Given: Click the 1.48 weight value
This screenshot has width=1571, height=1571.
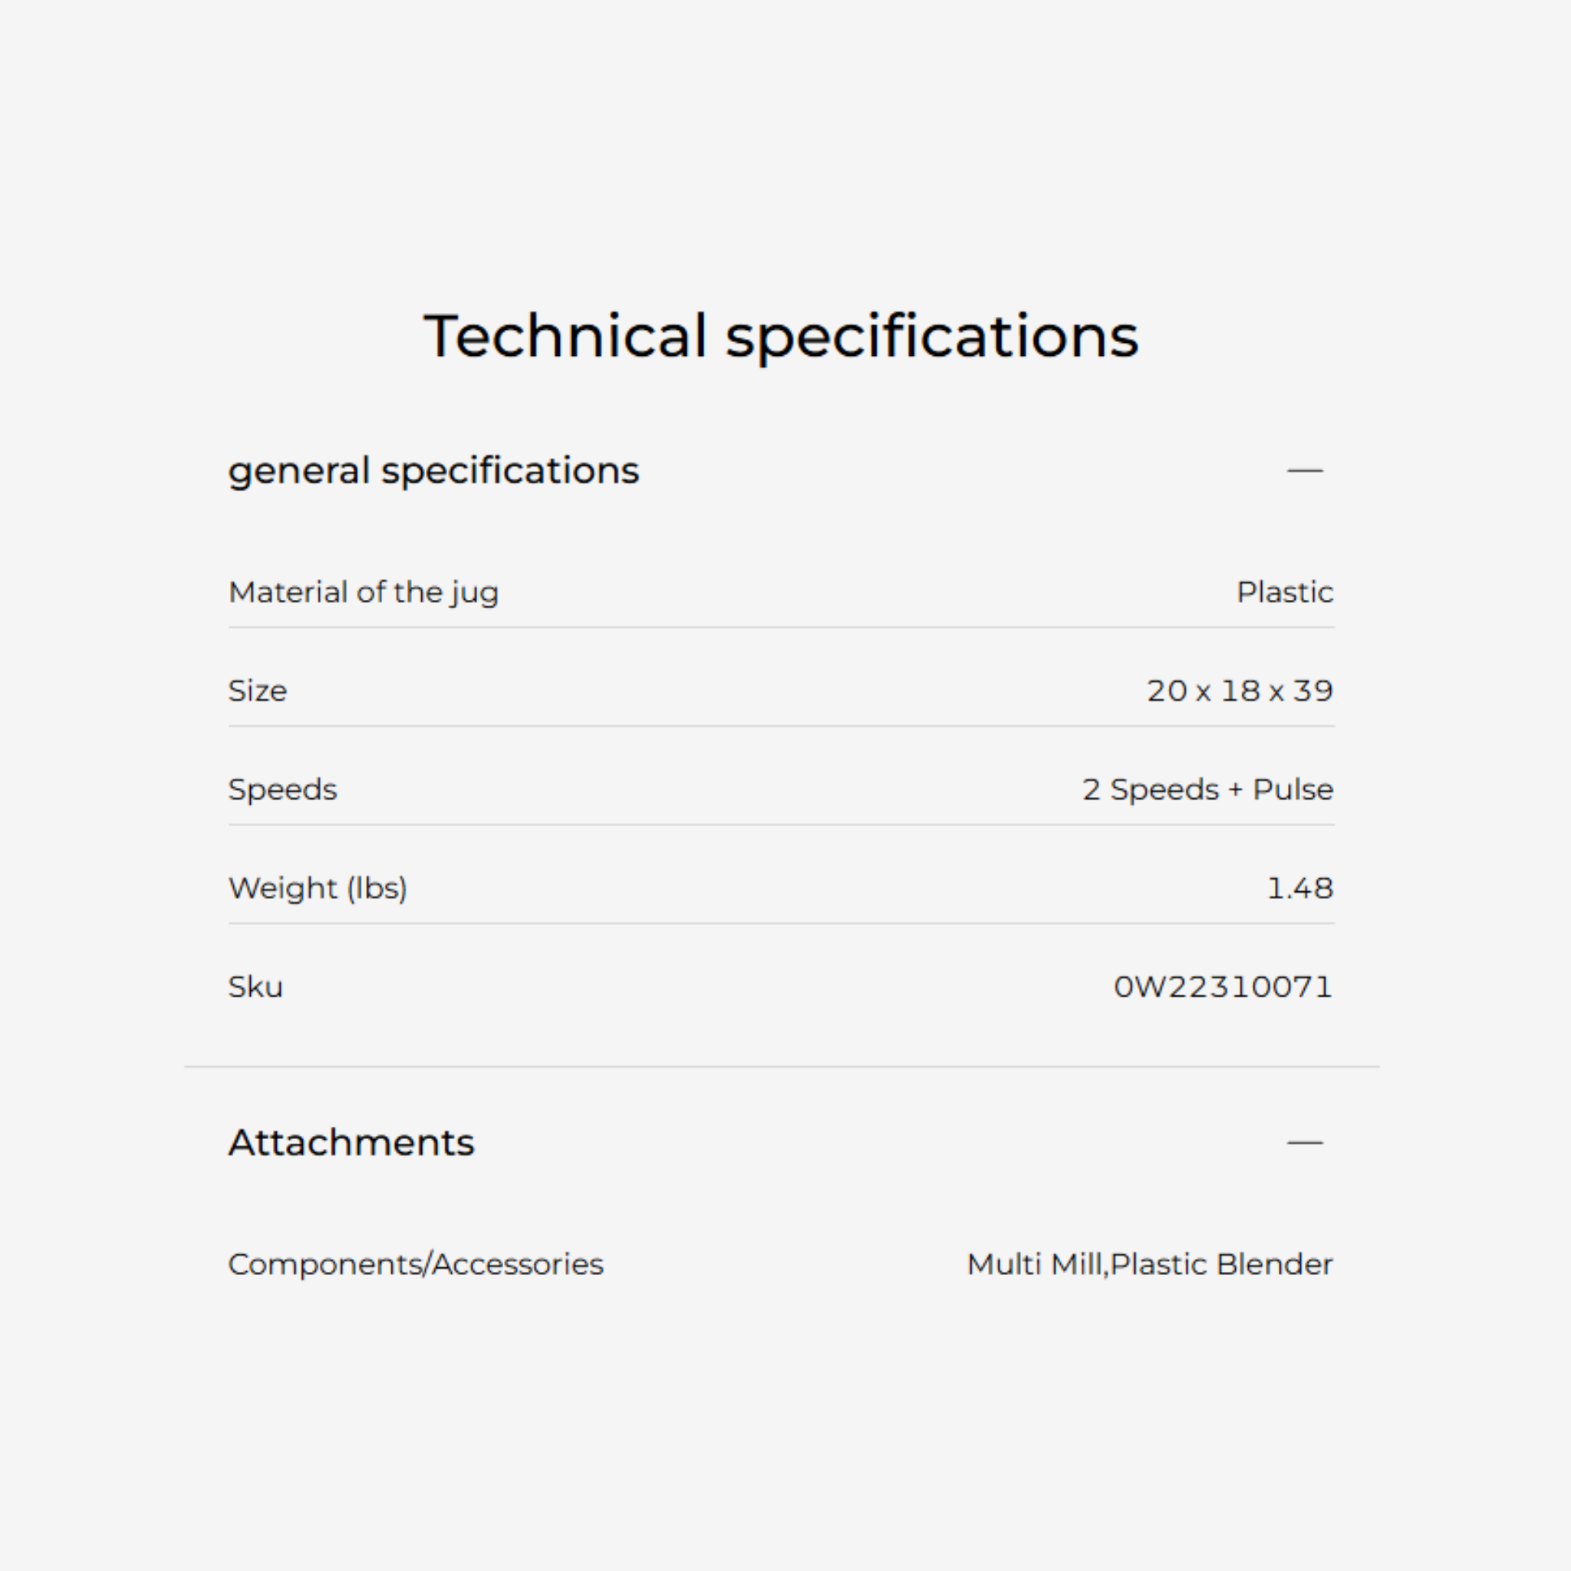Looking at the screenshot, I should (x=1299, y=888).
